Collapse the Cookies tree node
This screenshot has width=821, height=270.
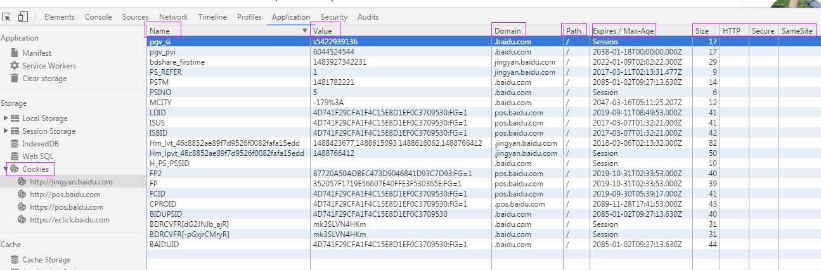click(6, 169)
